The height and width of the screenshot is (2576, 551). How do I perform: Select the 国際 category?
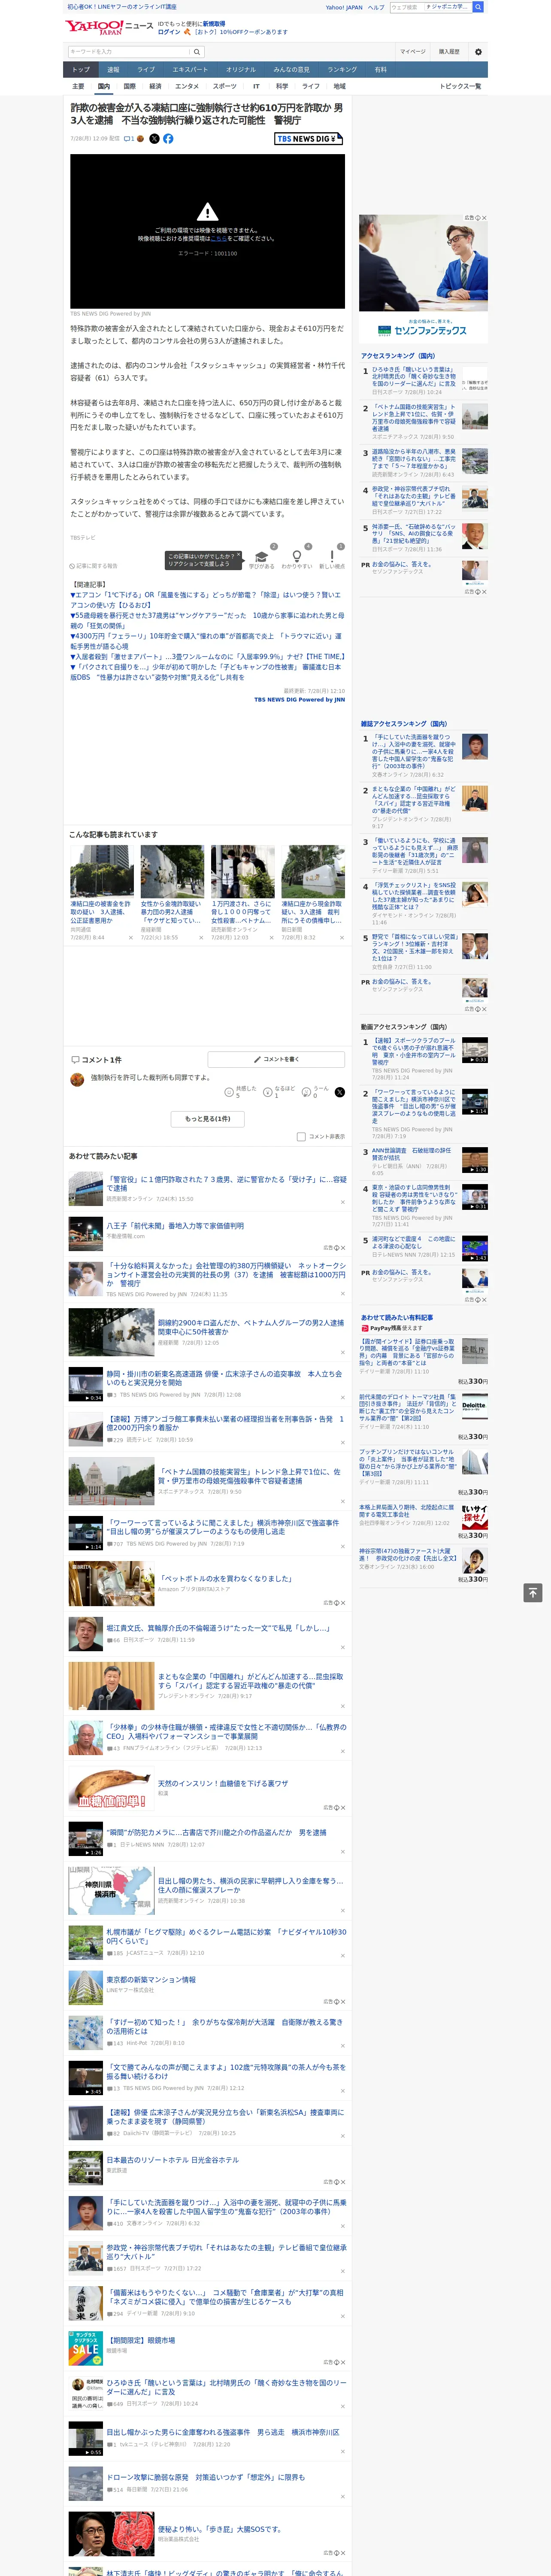tap(129, 86)
